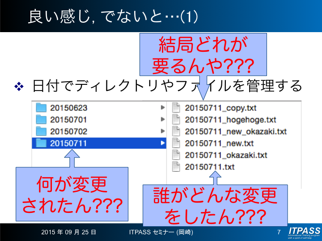Screen dimensions: 322x241
Task: Click the 20150711_new.txt file icon
Action: coord(176,143)
